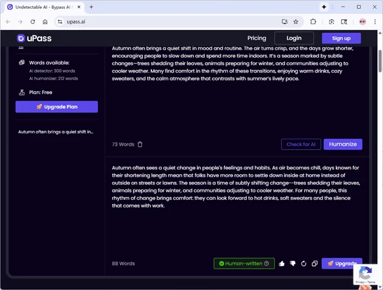Click the uPass logo
Viewport: 383px width, 290px height.
34,38
